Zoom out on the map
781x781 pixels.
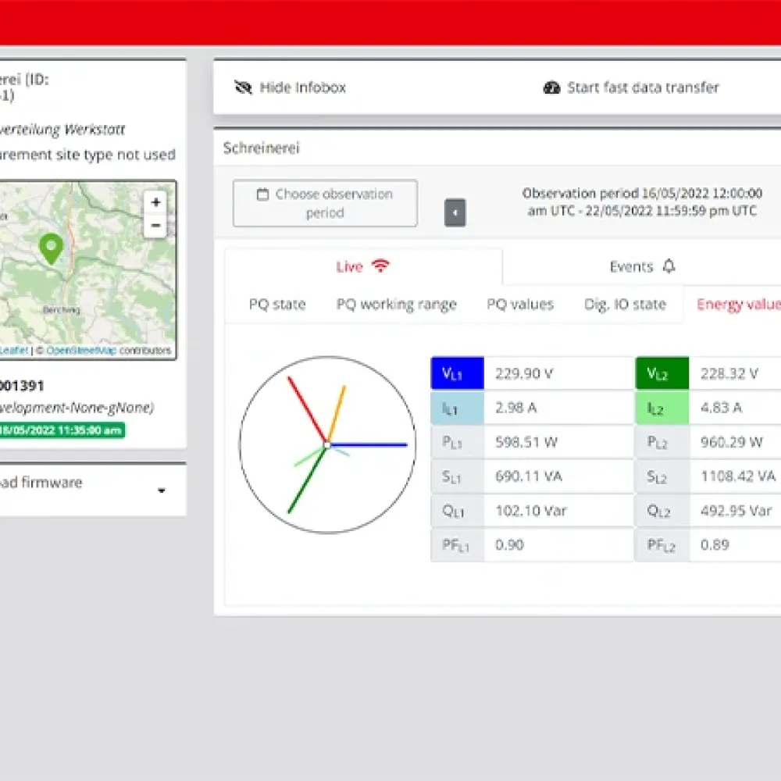click(x=155, y=225)
